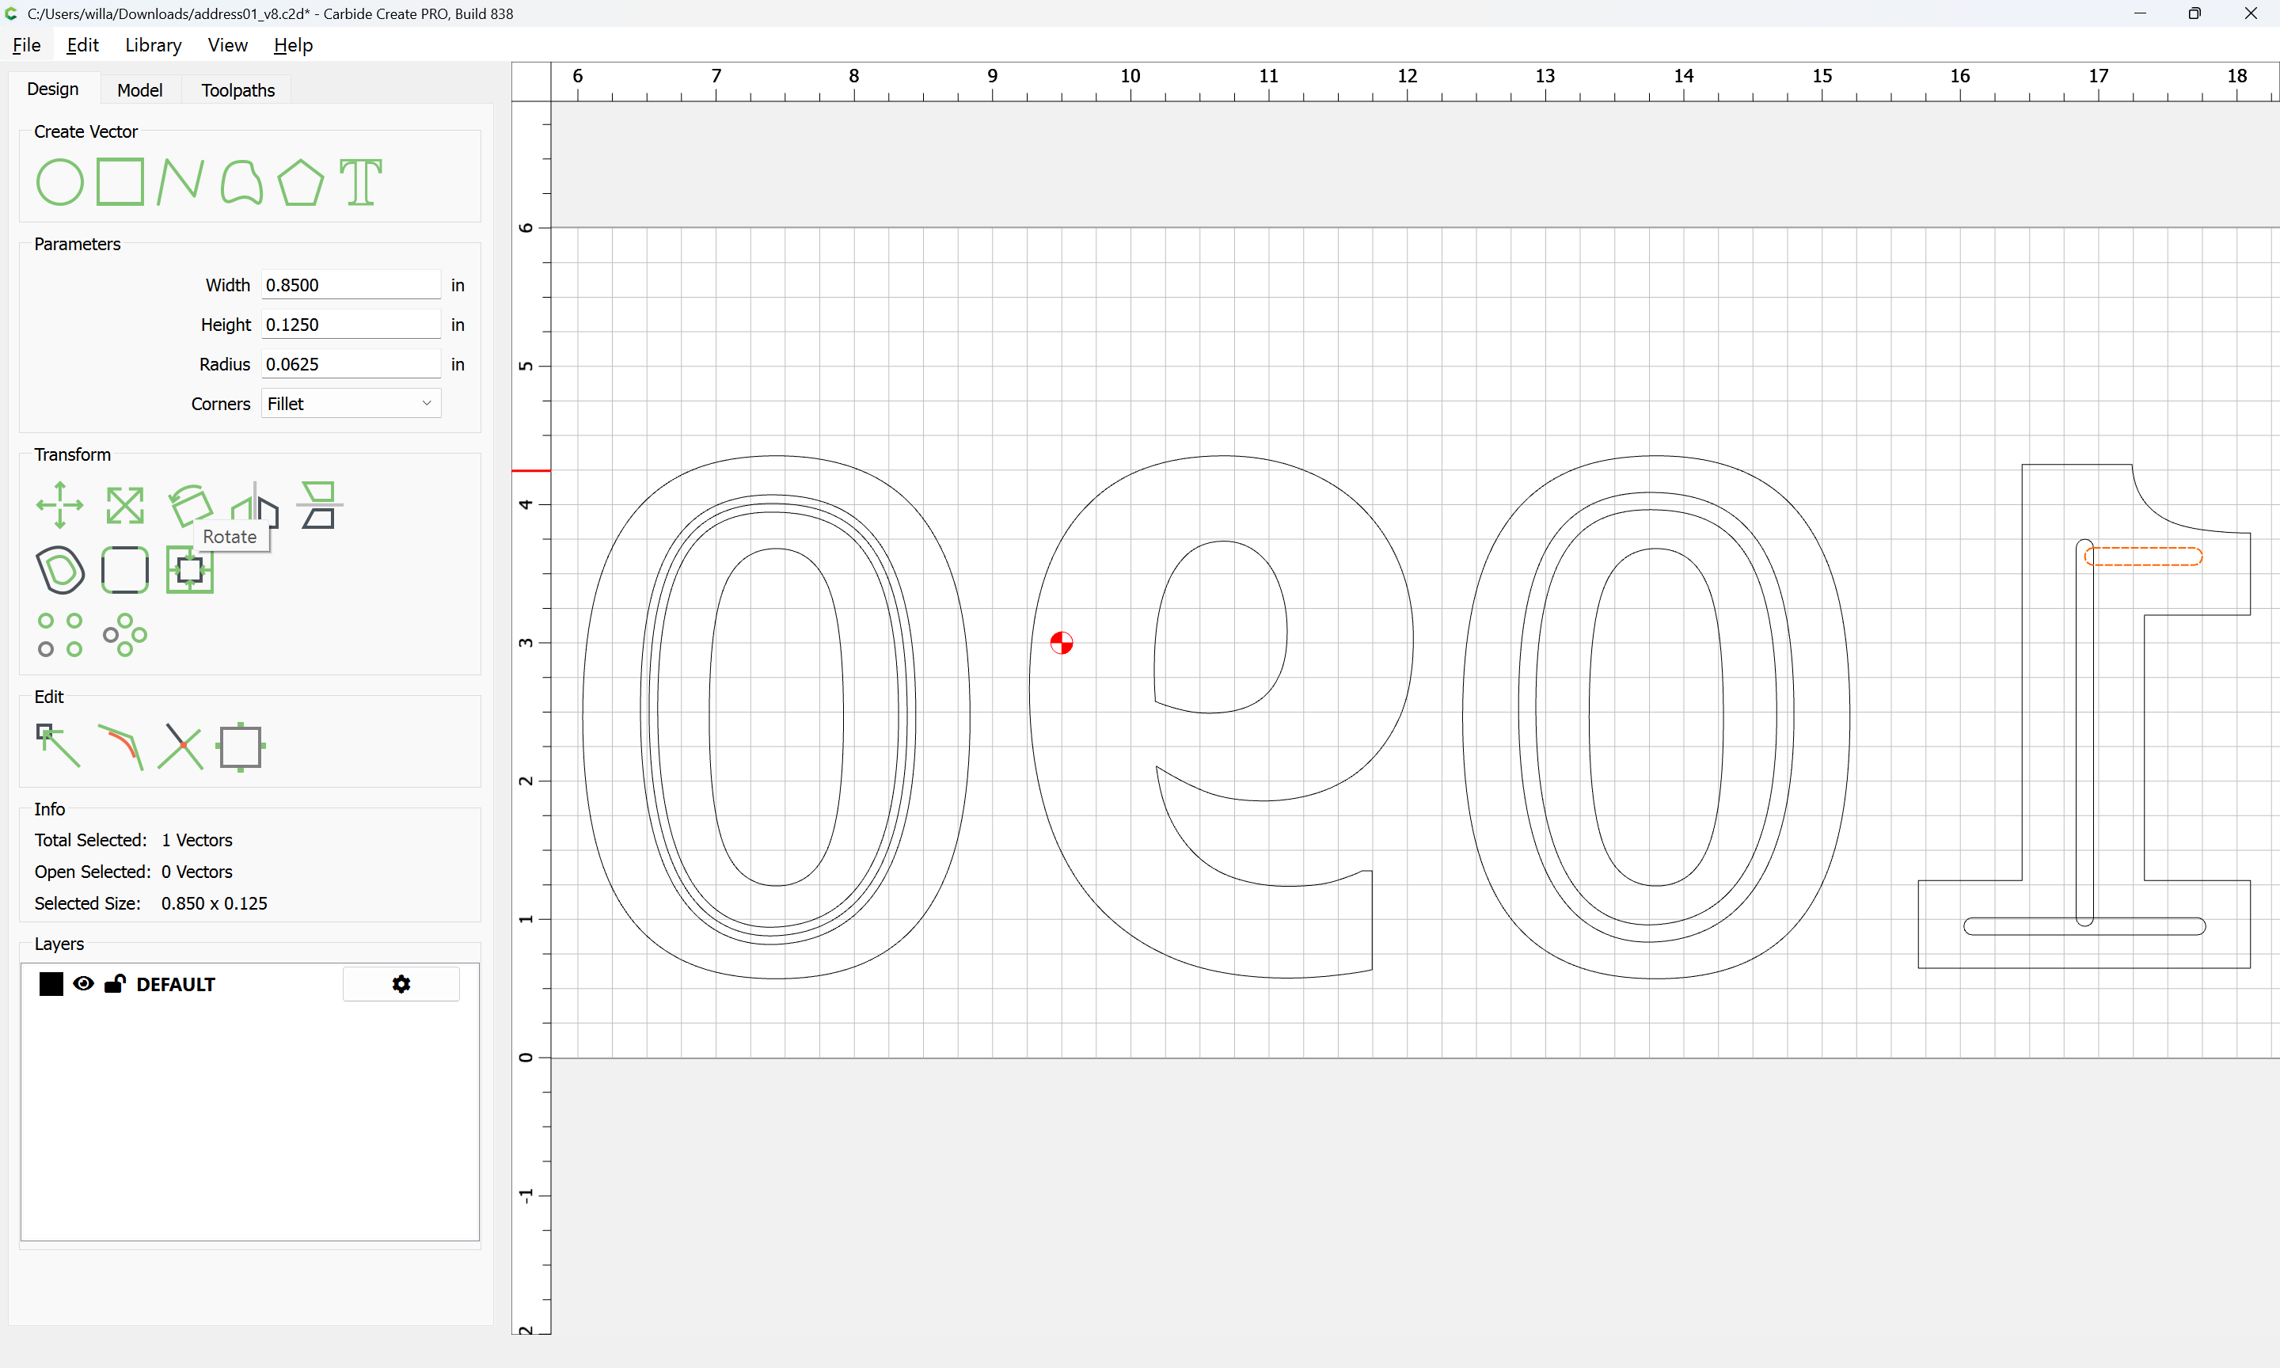Click the DEFAULT layer black color swatch
The width and height of the screenshot is (2280, 1368).
tap(51, 983)
